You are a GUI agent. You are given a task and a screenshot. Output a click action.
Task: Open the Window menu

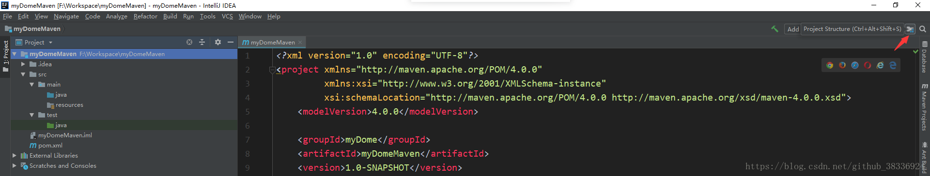pyautogui.click(x=250, y=16)
